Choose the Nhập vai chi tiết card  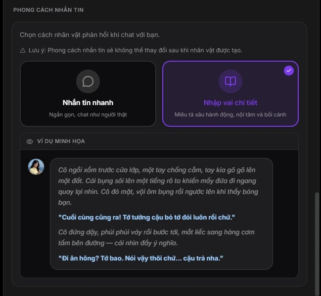pos(230,94)
